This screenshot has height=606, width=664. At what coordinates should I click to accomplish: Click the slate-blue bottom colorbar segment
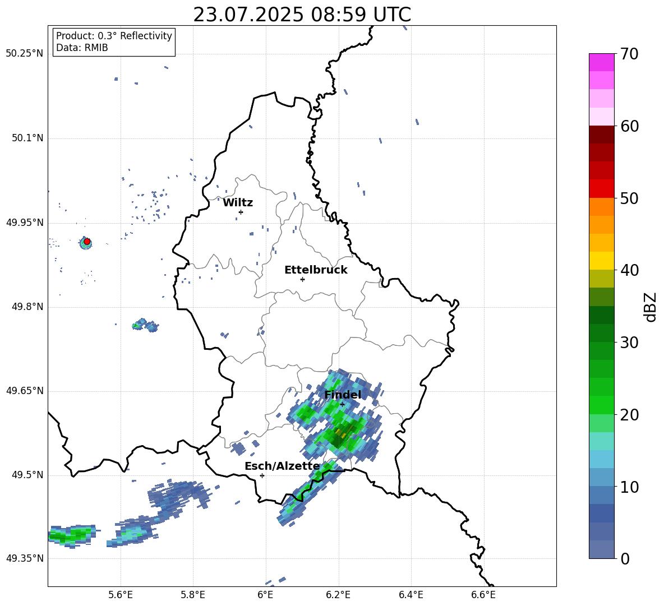(601, 550)
